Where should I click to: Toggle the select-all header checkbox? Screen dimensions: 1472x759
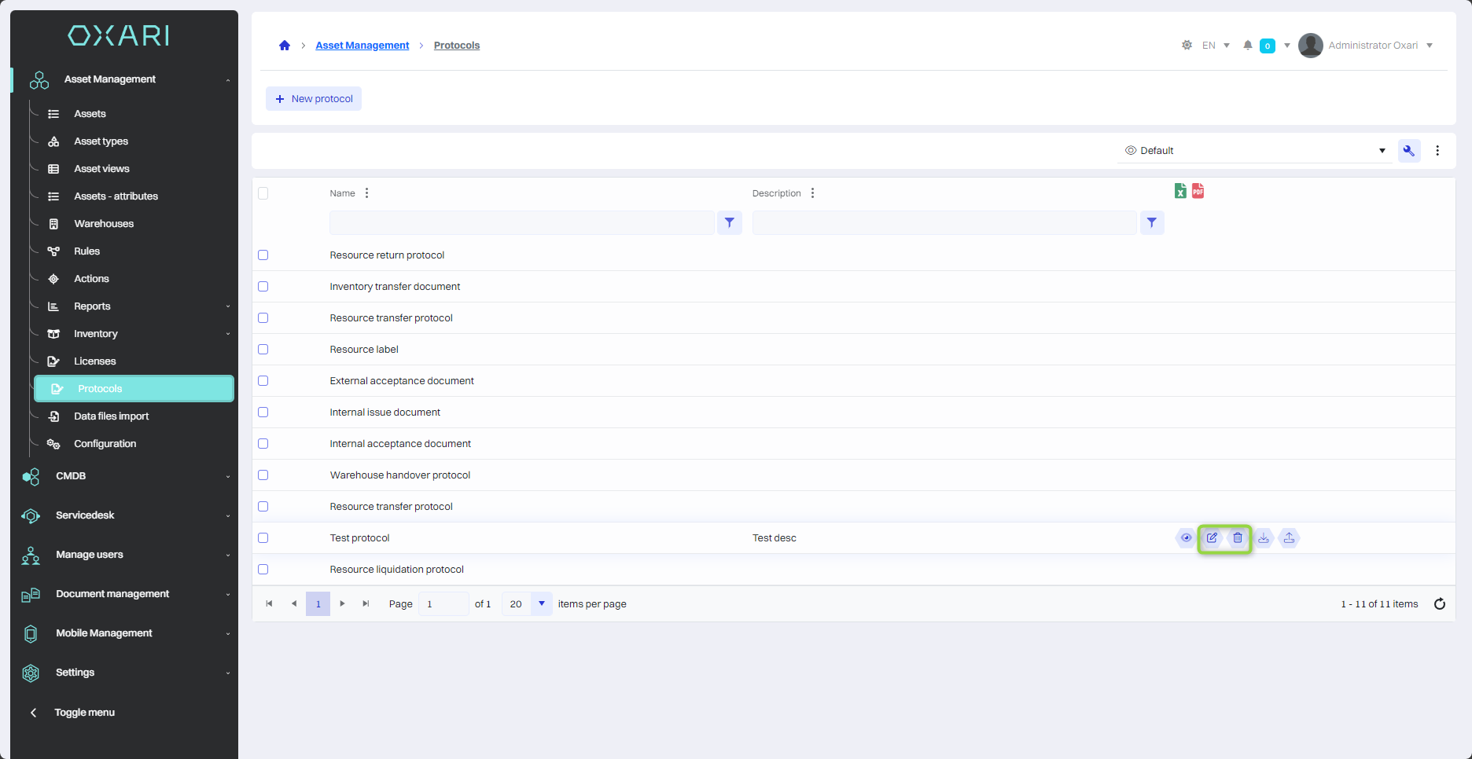pos(263,193)
